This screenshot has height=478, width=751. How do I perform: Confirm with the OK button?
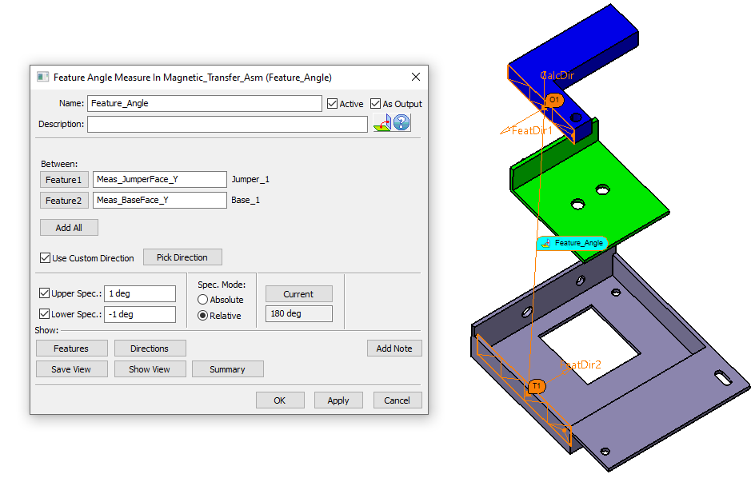(280, 400)
